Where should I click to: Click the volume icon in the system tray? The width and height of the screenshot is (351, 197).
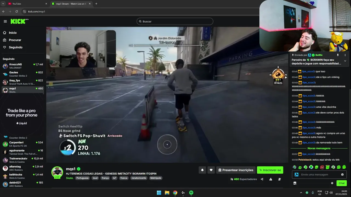point(331,193)
